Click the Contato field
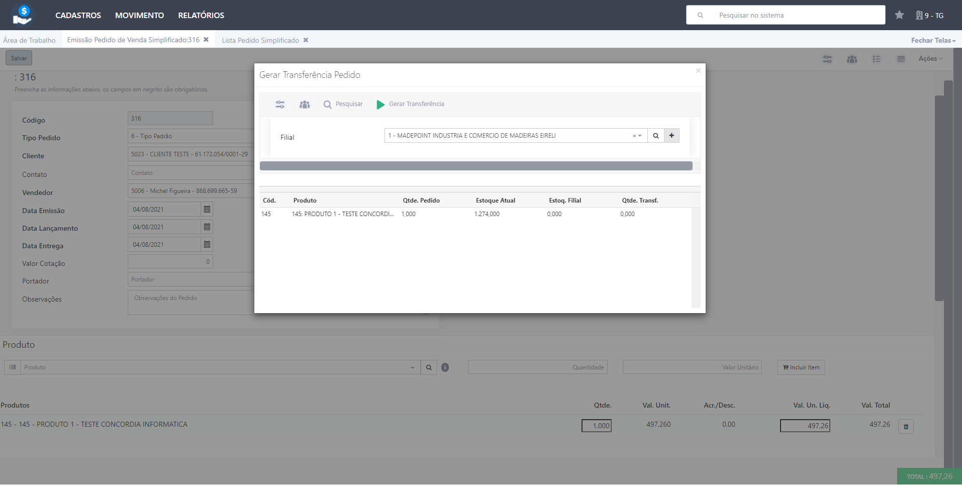Screen dimensions: 962x486 [191, 173]
